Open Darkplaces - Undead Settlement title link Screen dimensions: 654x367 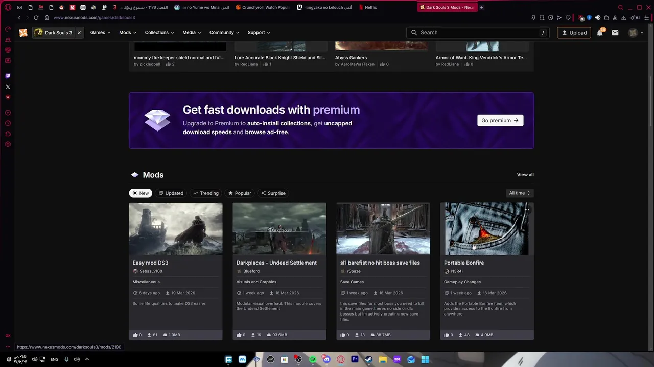[x=276, y=263]
